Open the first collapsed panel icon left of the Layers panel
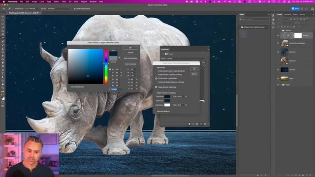315x177 pixels. [273, 16]
